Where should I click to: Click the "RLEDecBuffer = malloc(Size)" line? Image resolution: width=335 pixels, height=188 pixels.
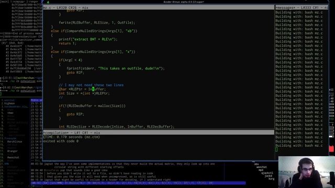coord(92,106)
